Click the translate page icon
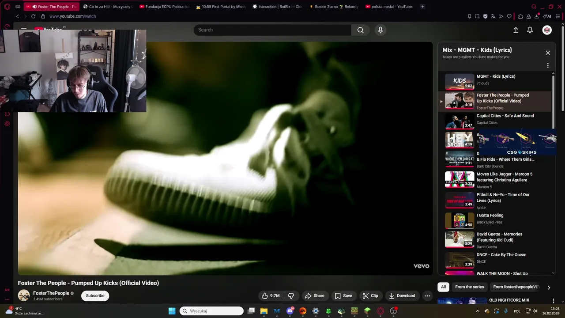Viewport: 565px width, 318px height. (x=493, y=16)
